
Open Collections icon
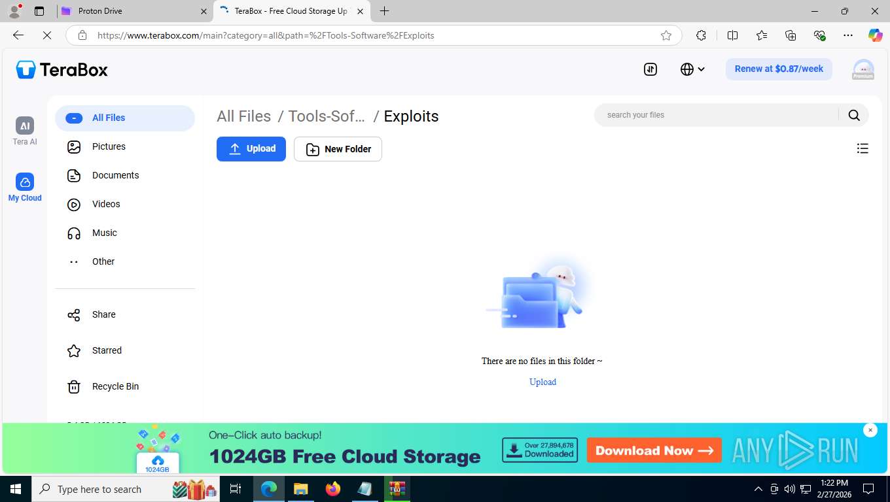tap(791, 35)
